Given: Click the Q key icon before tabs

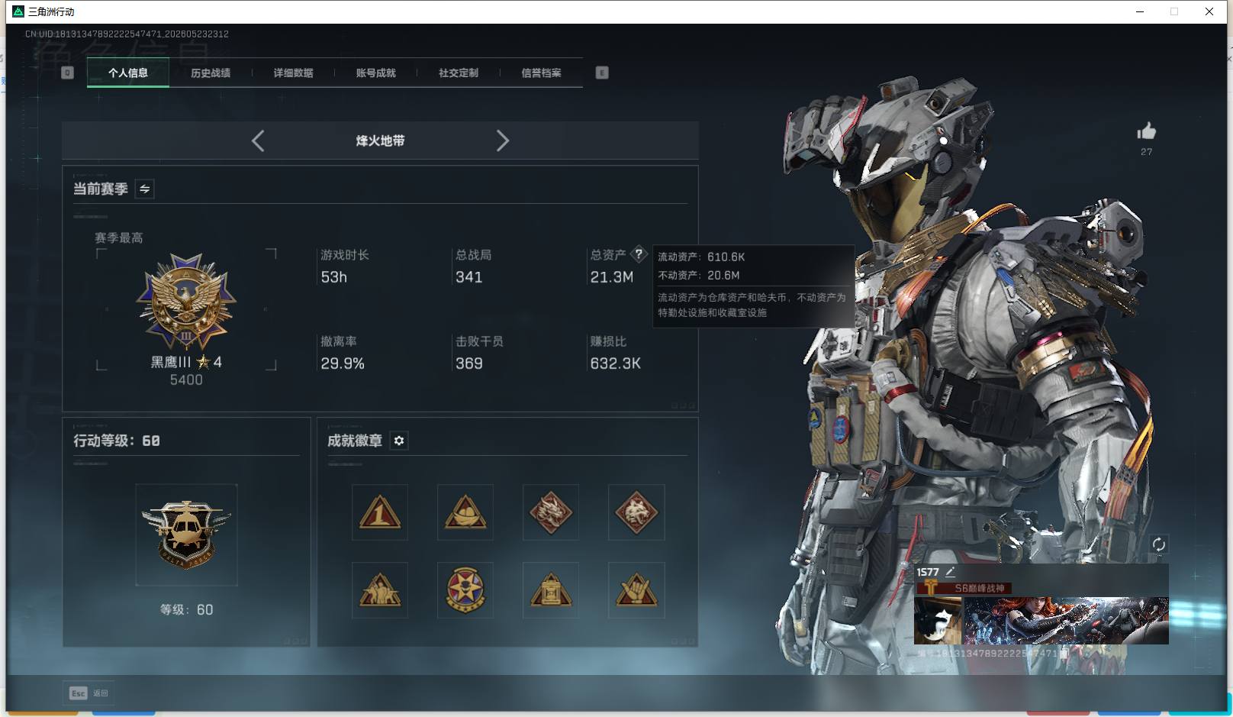Looking at the screenshot, I should tap(67, 73).
